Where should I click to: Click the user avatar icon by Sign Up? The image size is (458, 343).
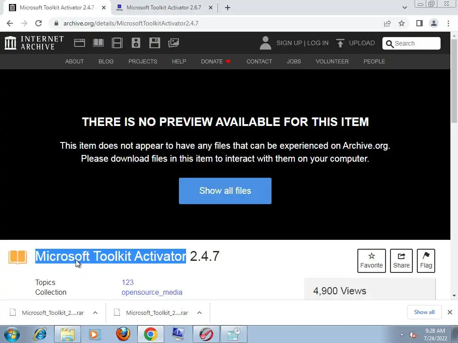[265, 43]
